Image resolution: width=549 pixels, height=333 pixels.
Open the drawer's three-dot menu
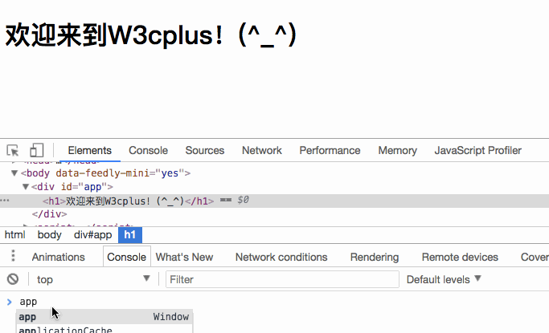(13, 256)
